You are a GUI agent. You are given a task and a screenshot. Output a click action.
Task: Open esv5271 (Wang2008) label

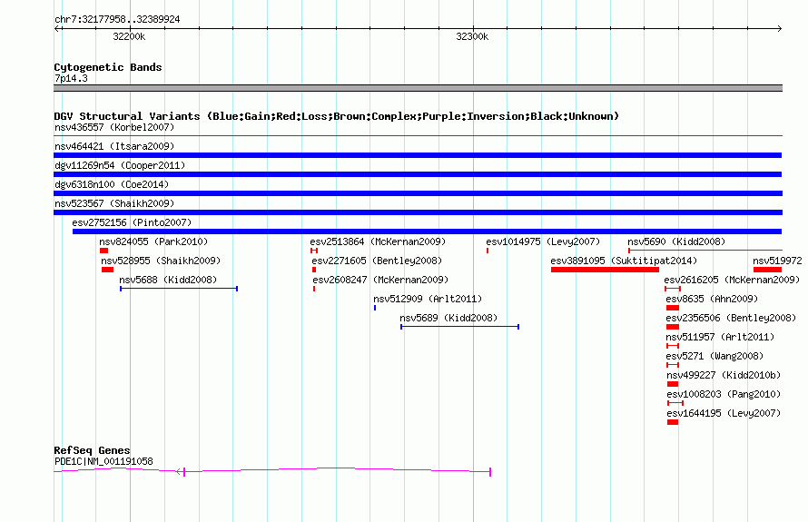click(x=714, y=356)
